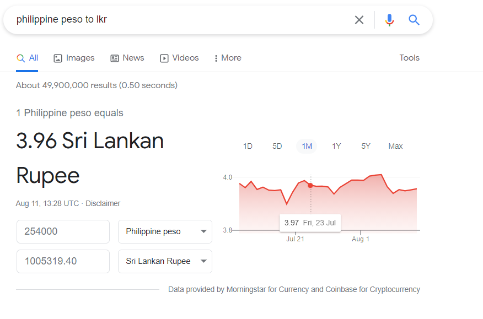The image size is (483, 319).
Task: Click the 254000 amount input field
Action: (x=63, y=231)
